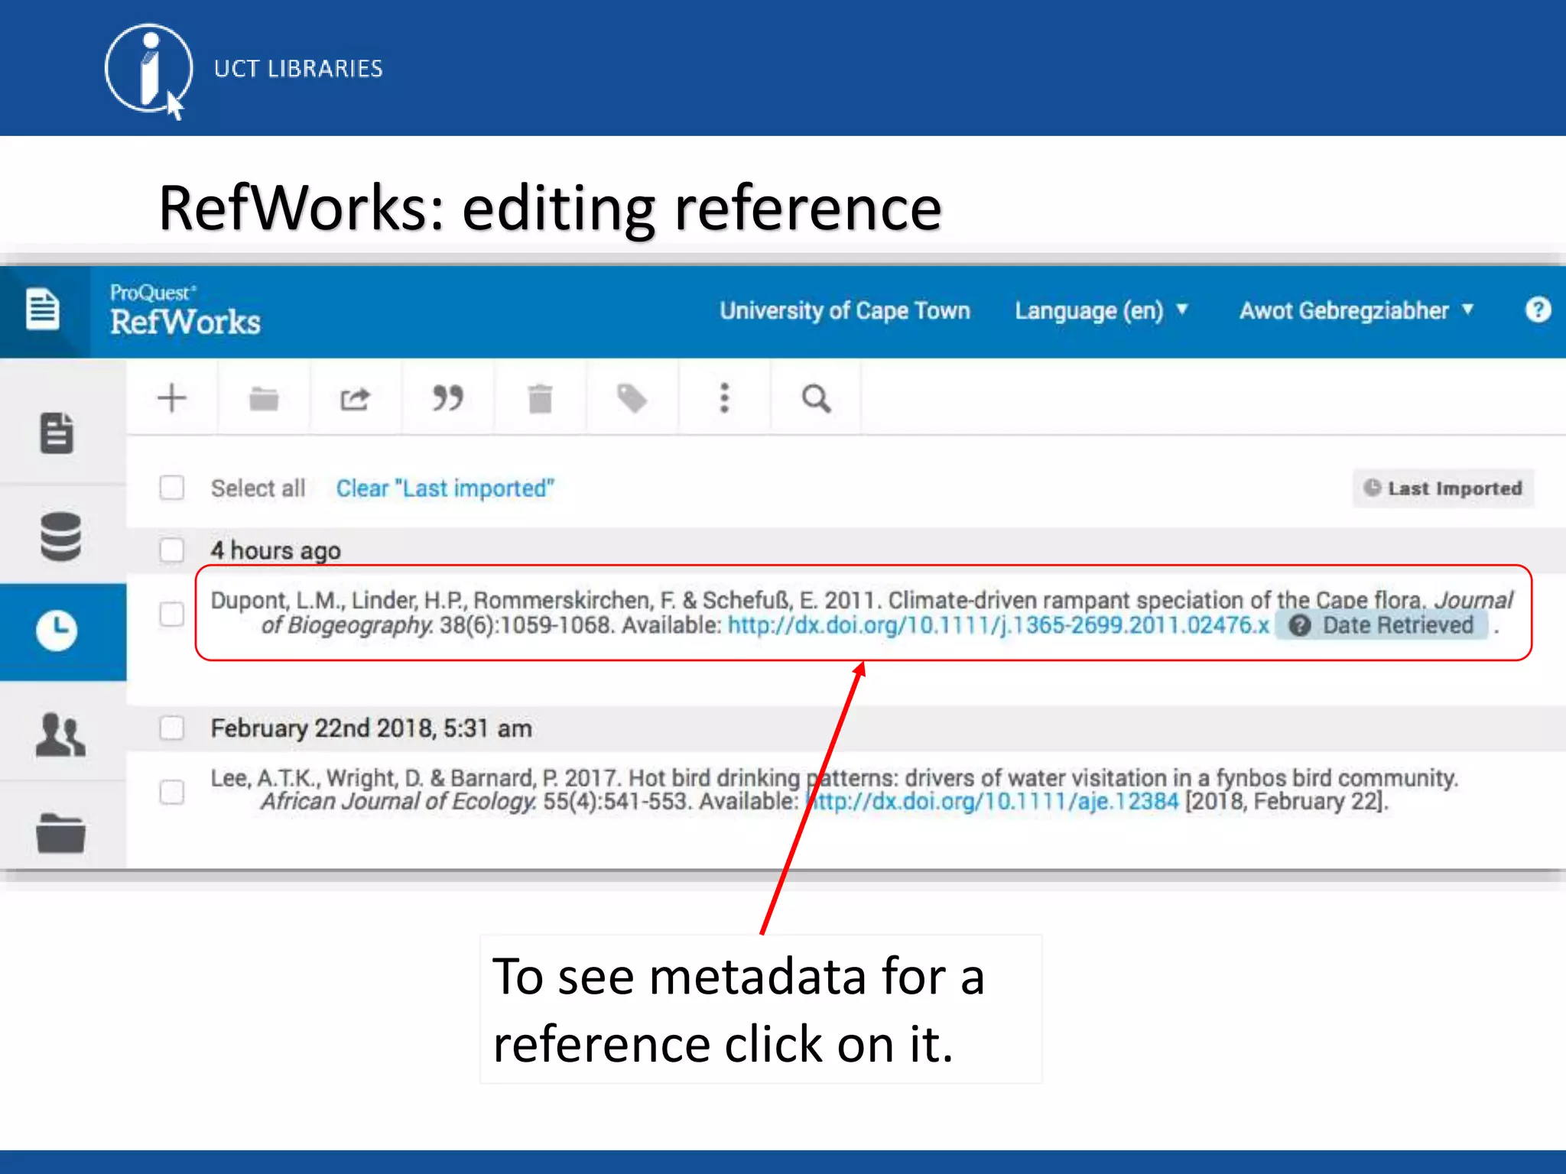Screen dimensions: 1566x1174
Task: Click the Last Imported badge button
Action: pos(1443,488)
